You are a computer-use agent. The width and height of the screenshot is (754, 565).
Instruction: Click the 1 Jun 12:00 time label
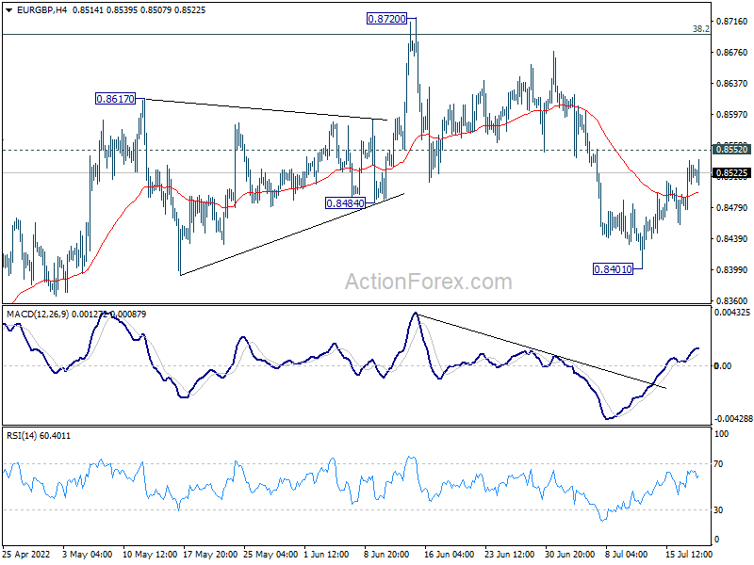coord(326,554)
